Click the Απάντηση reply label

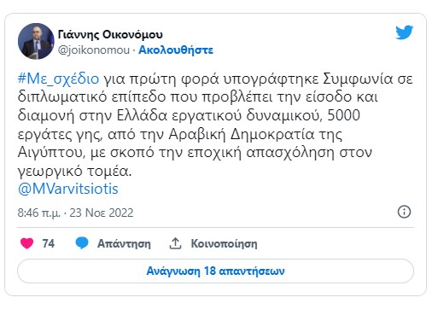[124, 244]
